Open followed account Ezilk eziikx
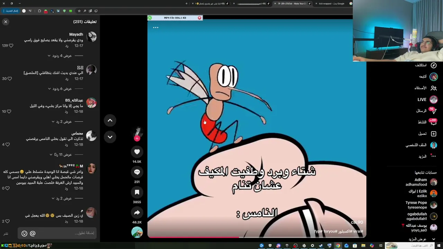 [x=422, y=194]
